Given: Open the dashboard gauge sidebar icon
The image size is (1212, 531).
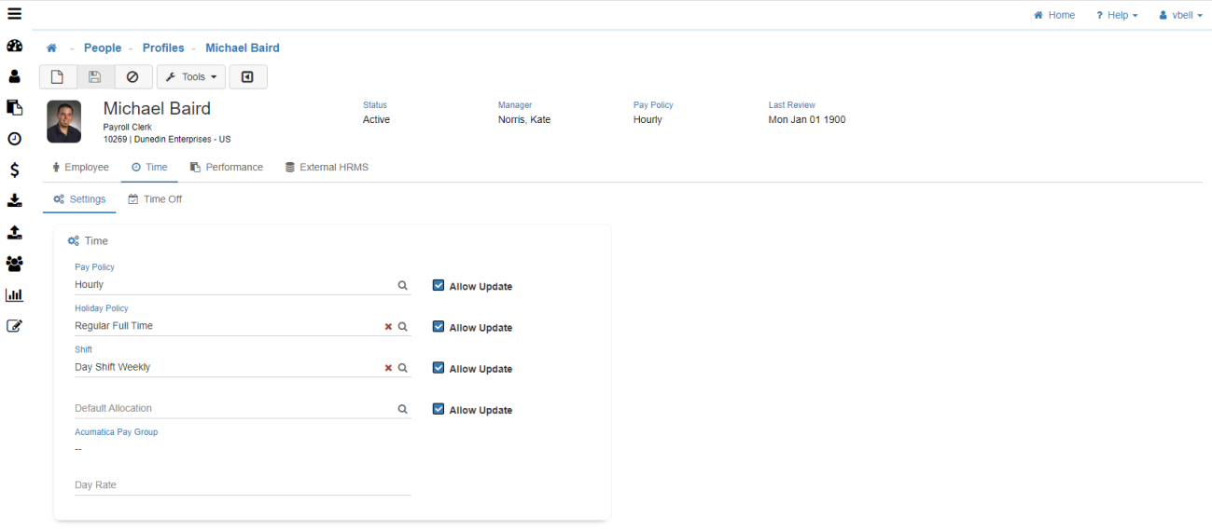Looking at the screenshot, I should [14, 46].
